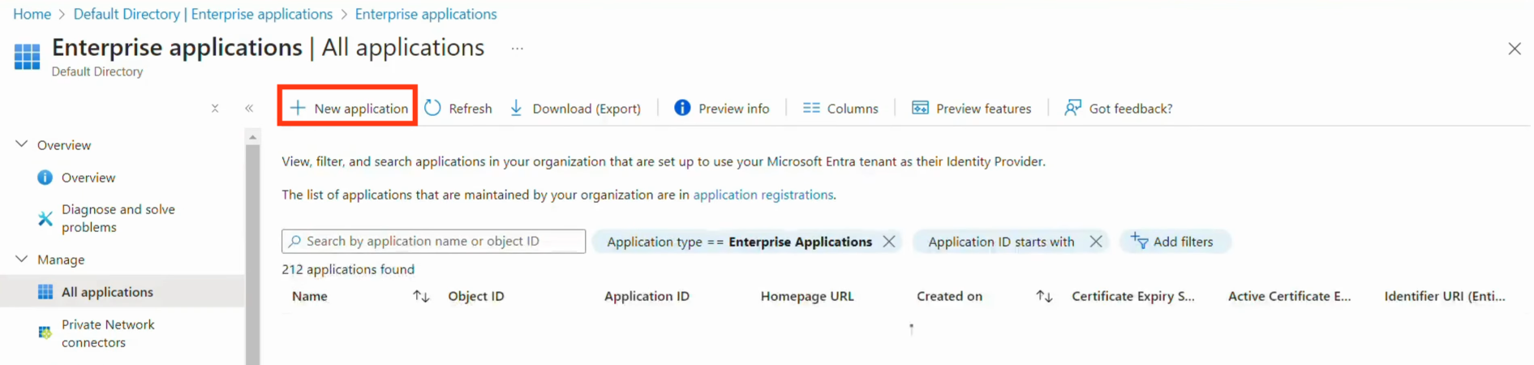Click the Columns list icon
This screenshot has width=1534, height=365.
pyautogui.click(x=811, y=108)
